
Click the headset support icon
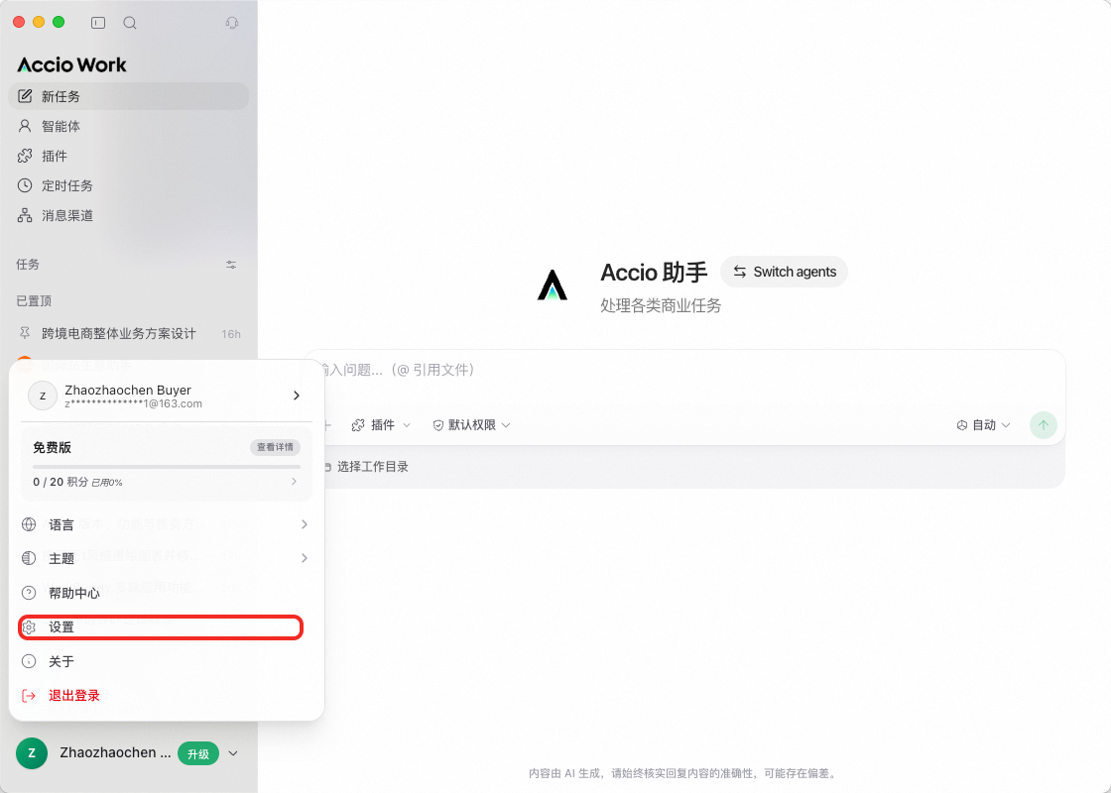(x=232, y=23)
